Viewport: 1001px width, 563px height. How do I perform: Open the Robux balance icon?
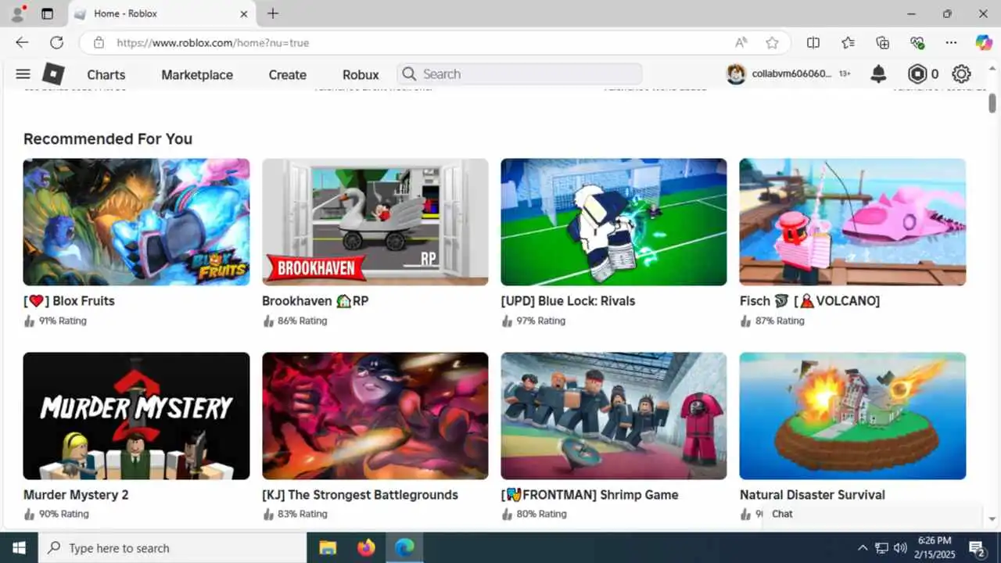[917, 74]
